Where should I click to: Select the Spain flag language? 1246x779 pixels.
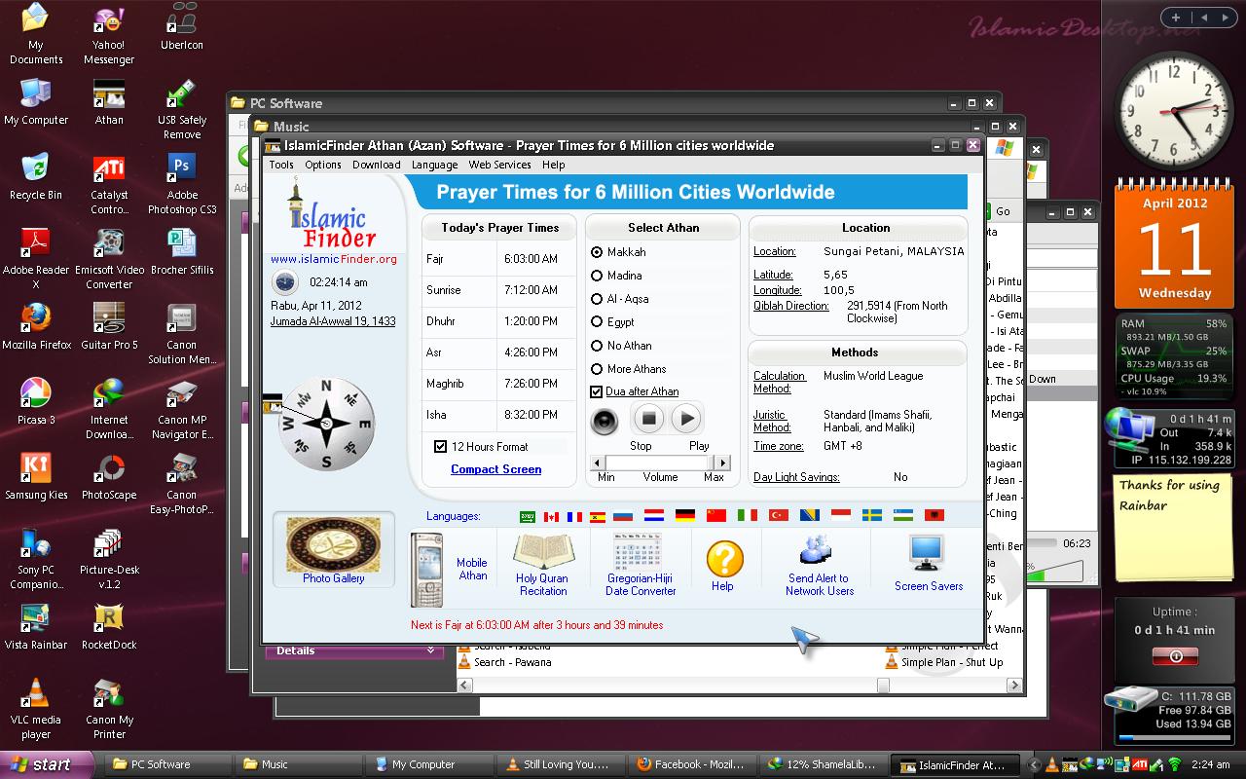pyautogui.click(x=598, y=516)
